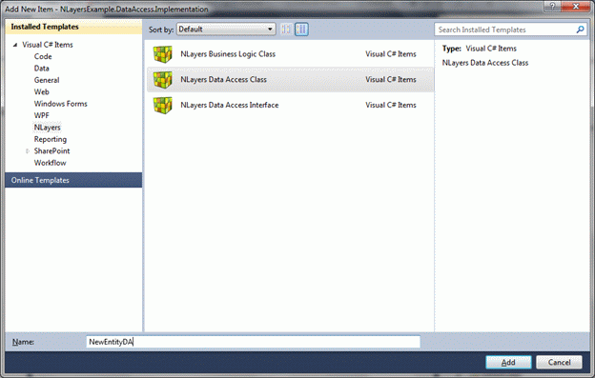The image size is (595, 378).
Task: Click the search magnifier icon
Action: coord(580,30)
